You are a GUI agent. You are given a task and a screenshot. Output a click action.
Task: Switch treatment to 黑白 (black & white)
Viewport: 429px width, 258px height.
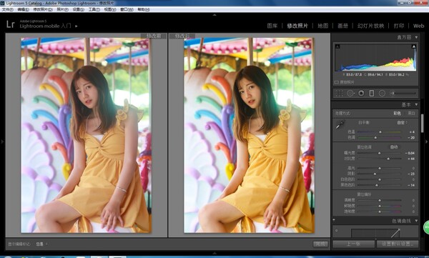pyautogui.click(x=411, y=113)
